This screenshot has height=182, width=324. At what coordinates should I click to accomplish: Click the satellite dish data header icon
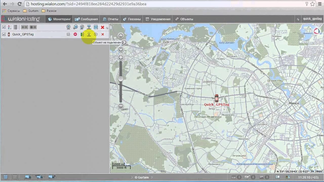coord(82,27)
